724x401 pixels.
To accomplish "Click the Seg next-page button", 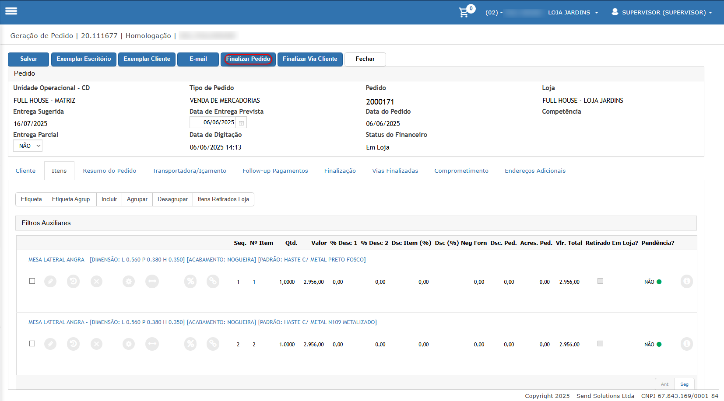I will pyautogui.click(x=684, y=384).
